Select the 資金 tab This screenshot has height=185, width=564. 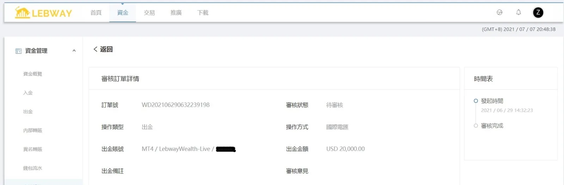point(123,13)
